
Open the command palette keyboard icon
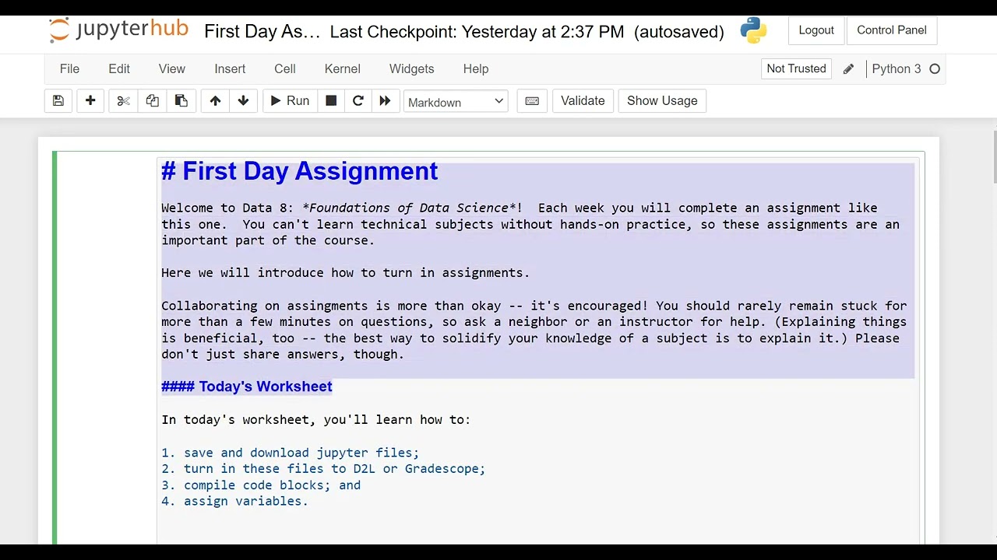coord(532,101)
